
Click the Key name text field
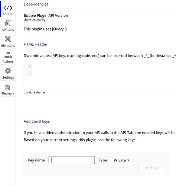coord(72,160)
